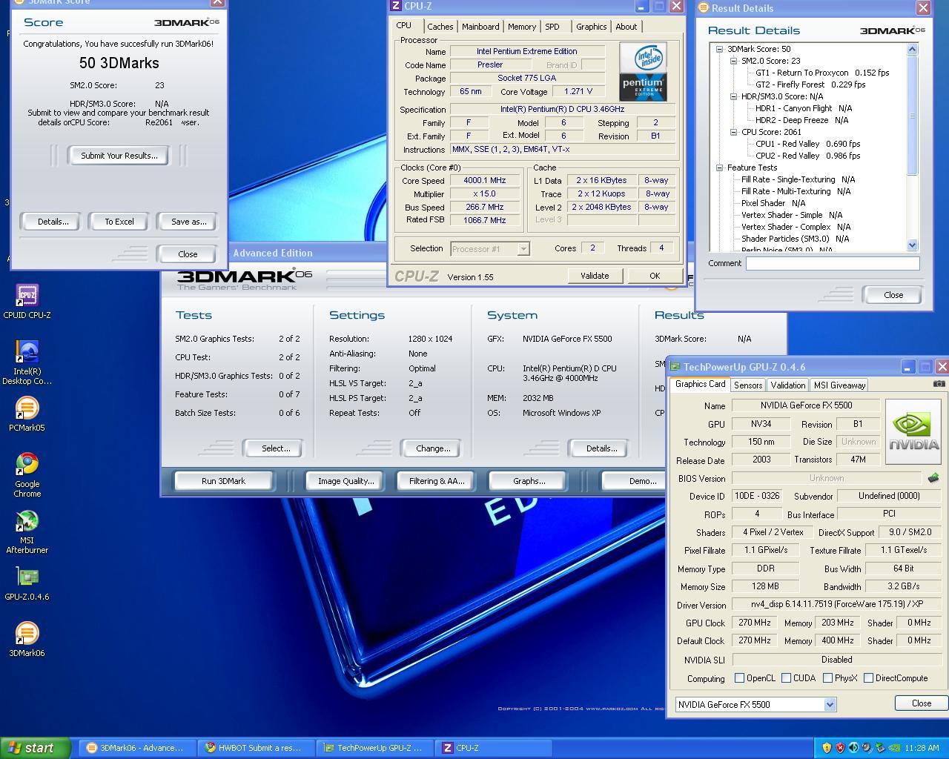Collapse the HDR/SM3.0 Score node

coord(733,96)
